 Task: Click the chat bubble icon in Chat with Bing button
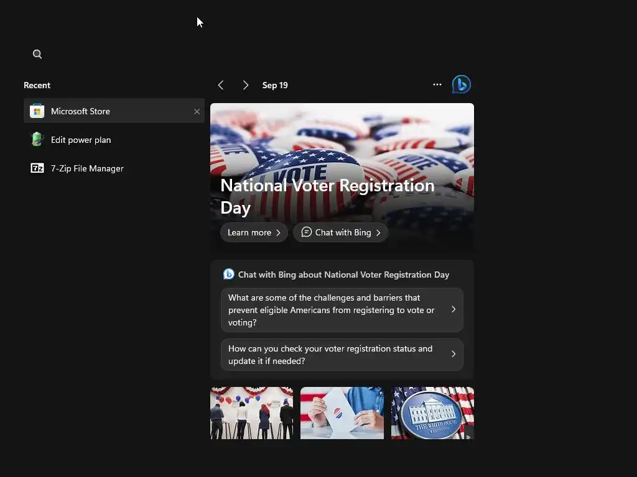pos(306,232)
